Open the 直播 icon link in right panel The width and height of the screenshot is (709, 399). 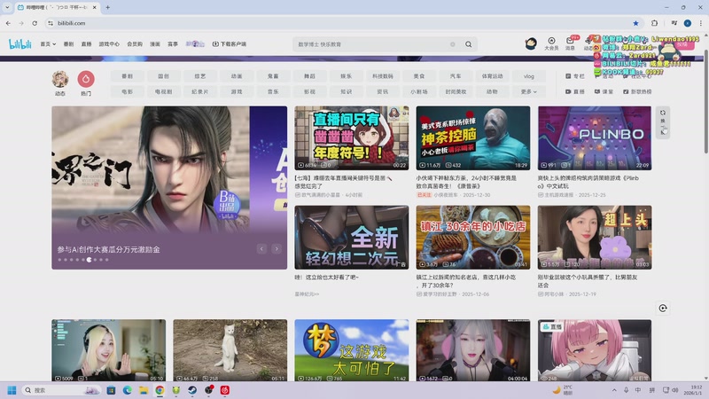pyautogui.click(x=574, y=91)
